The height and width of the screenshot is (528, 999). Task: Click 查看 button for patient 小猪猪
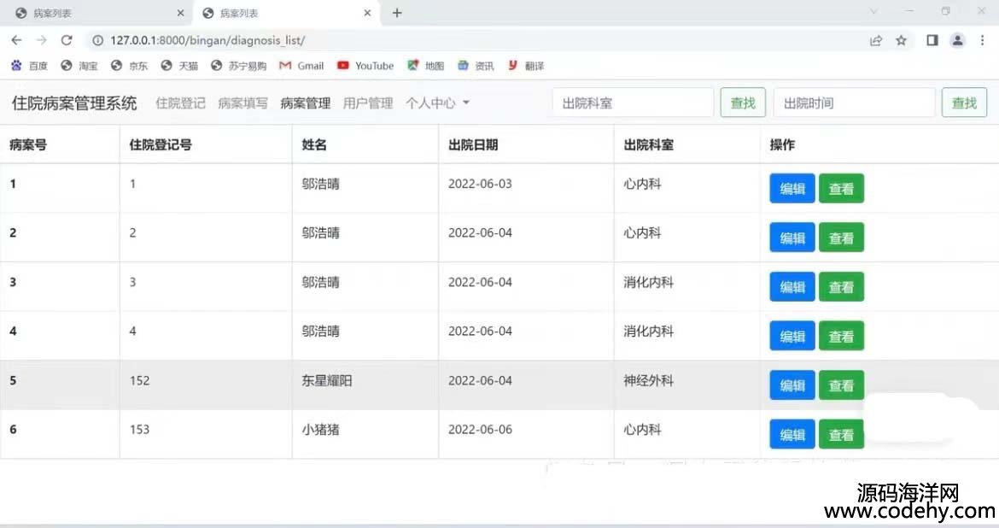[x=841, y=435]
